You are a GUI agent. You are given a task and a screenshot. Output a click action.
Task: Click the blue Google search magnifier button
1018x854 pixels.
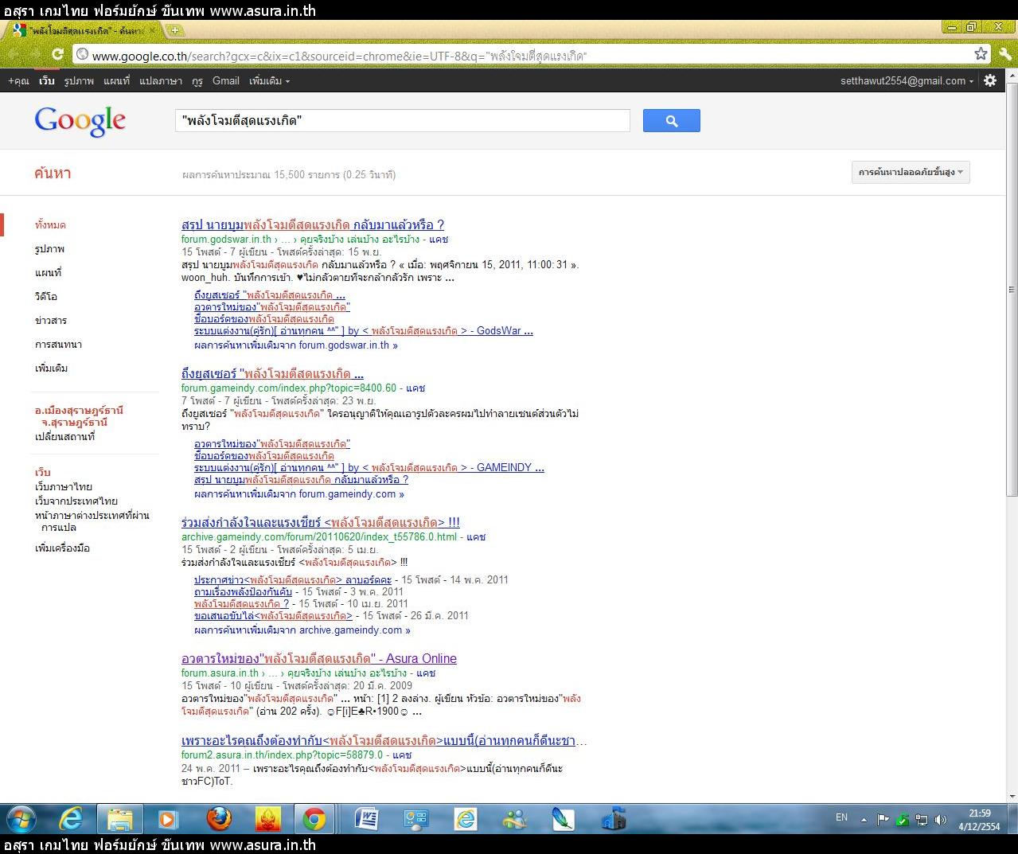click(671, 121)
